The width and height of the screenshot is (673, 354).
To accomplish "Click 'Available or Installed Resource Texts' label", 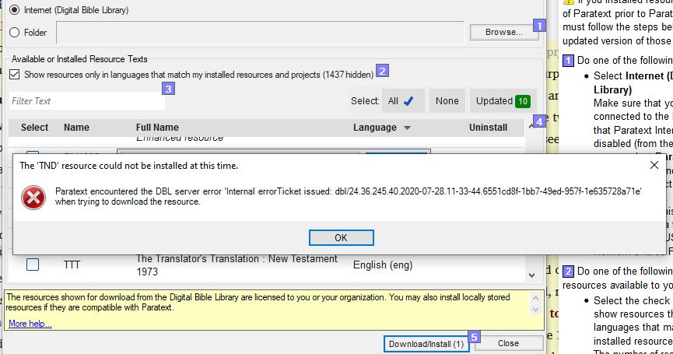I will click(x=79, y=59).
